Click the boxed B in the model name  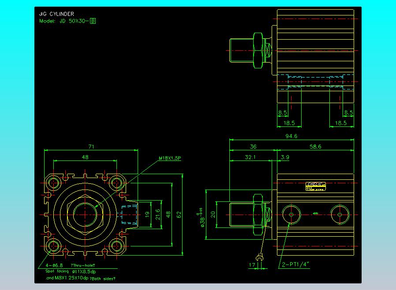[x=93, y=21]
